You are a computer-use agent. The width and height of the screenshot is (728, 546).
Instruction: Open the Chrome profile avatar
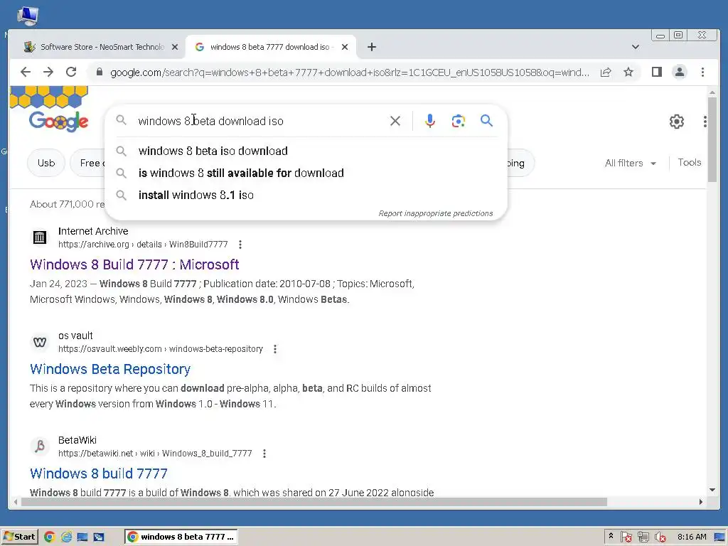point(679,72)
